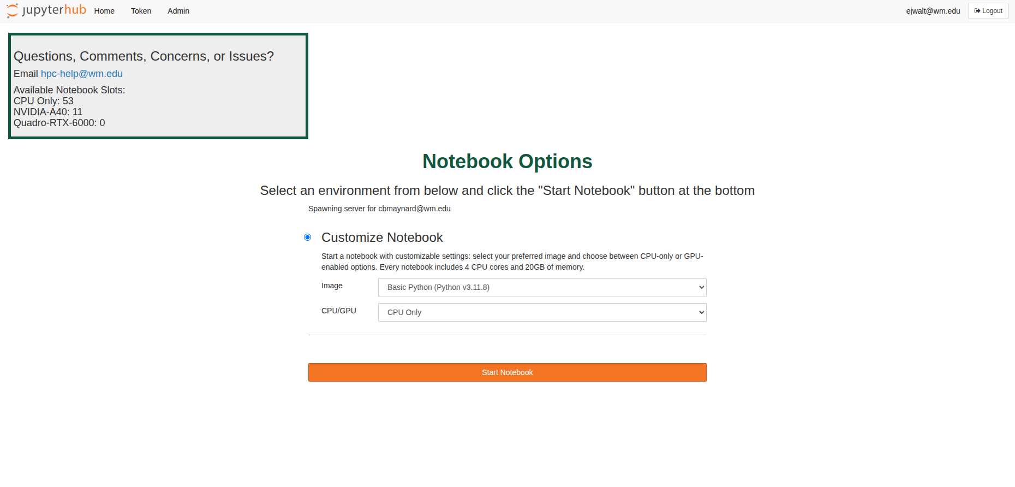Click the CPU/GPU field label
Viewport: 1015px width, 487px height.
pyautogui.click(x=339, y=311)
